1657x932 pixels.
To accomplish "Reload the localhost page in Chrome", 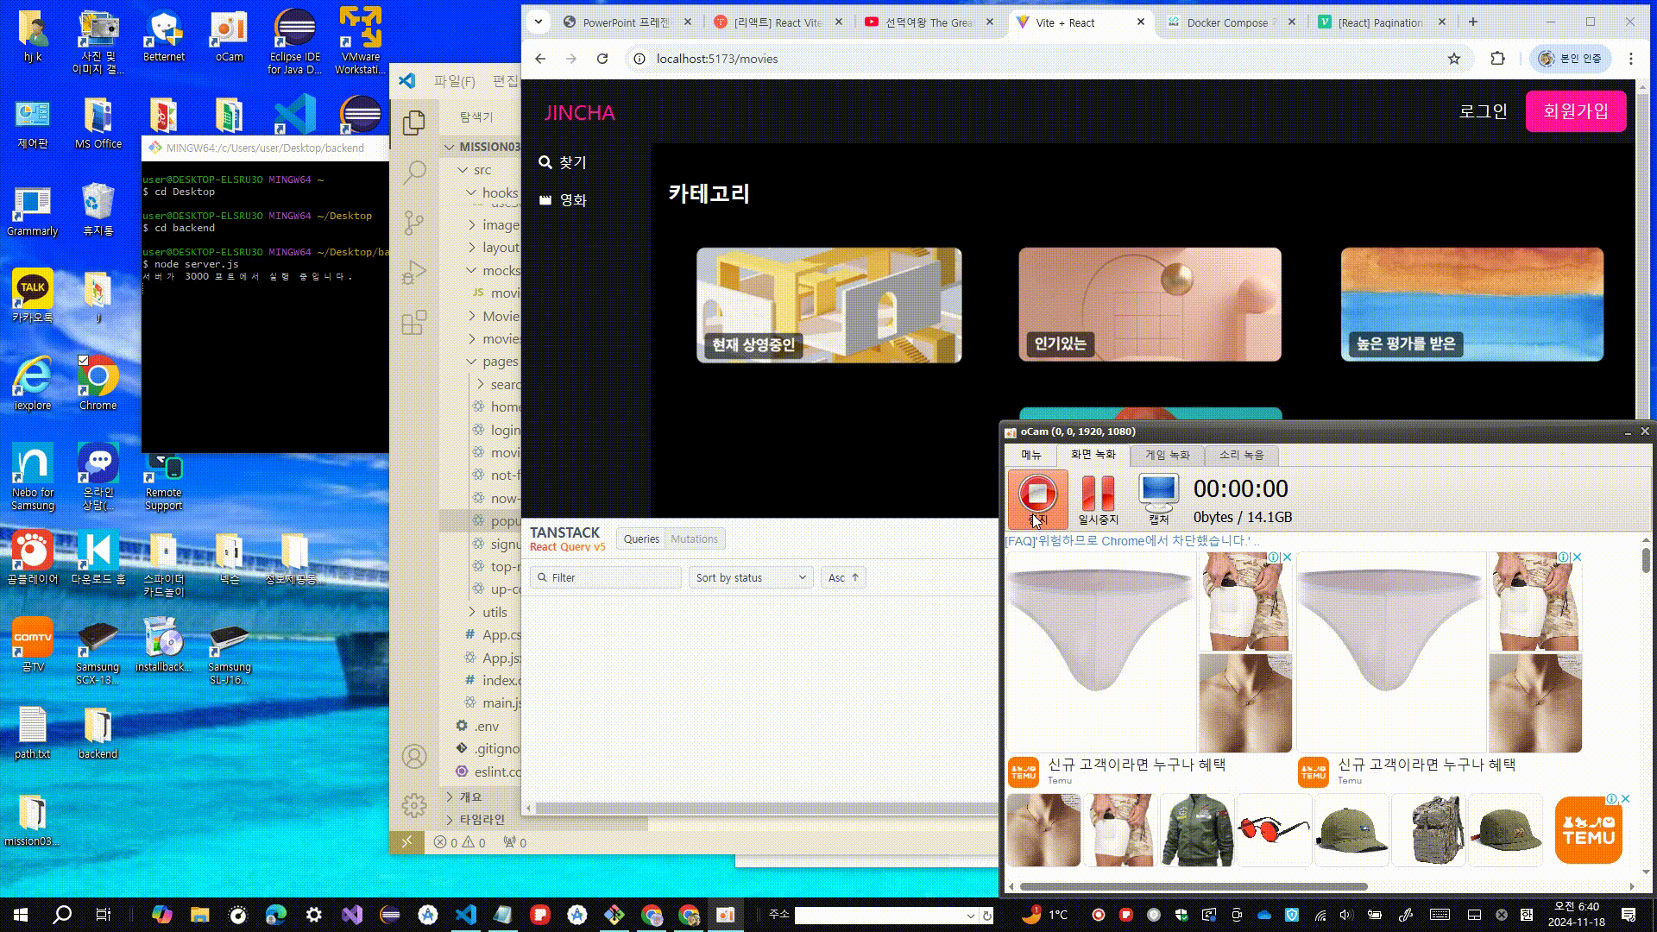I will pos(602,59).
